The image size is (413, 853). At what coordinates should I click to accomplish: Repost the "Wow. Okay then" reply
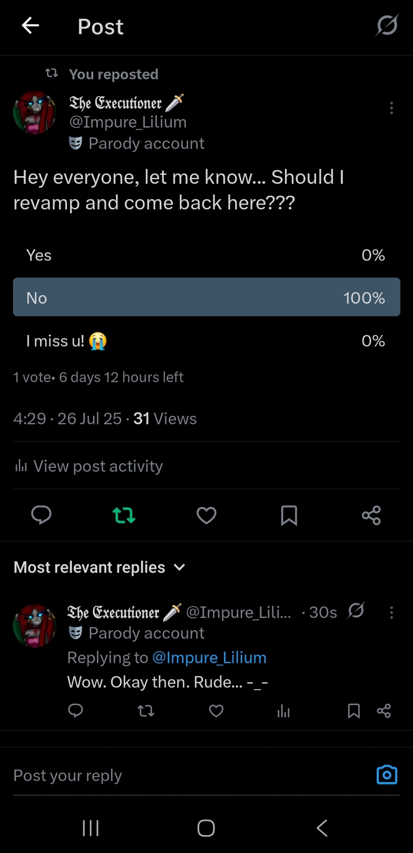pos(146,711)
